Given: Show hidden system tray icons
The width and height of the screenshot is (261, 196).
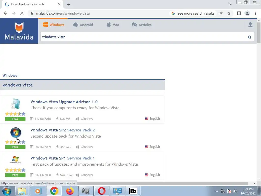Looking at the screenshot, I should pyautogui.click(x=217, y=191).
